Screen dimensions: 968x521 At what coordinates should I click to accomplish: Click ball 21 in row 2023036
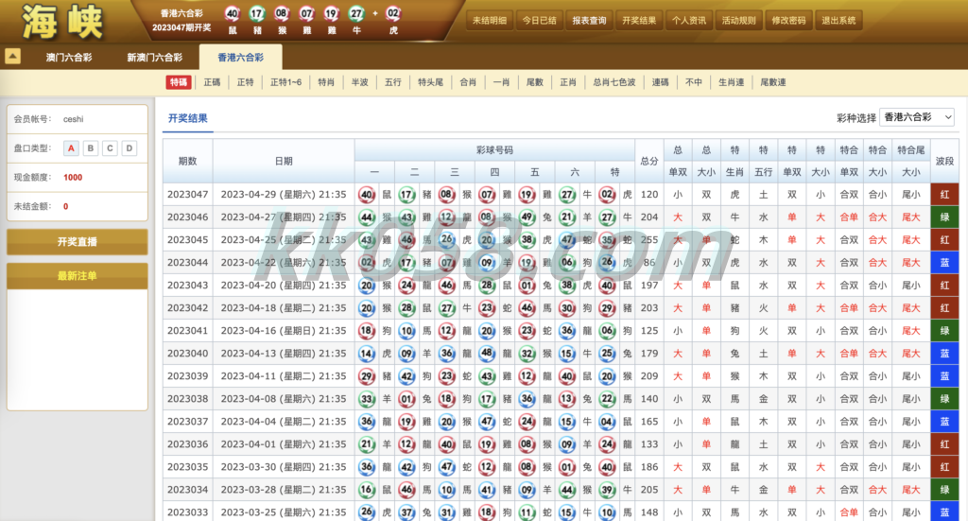pyautogui.click(x=367, y=443)
